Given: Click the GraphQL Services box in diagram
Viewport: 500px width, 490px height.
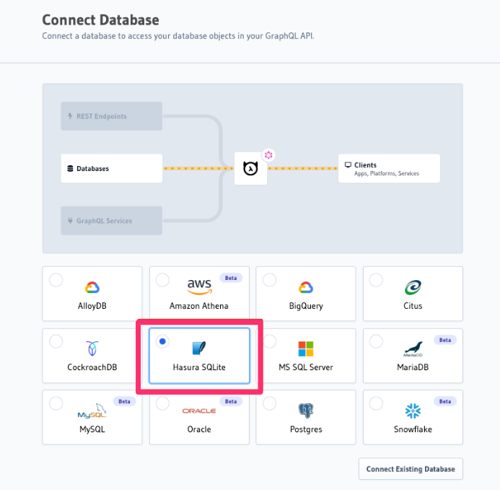Looking at the screenshot, I should (112, 221).
